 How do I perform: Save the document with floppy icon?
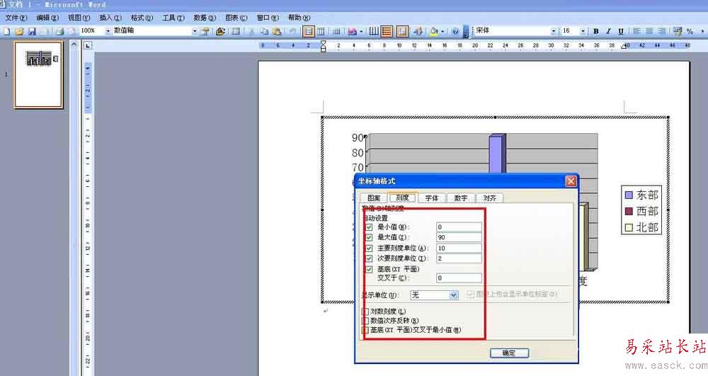coord(32,31)
